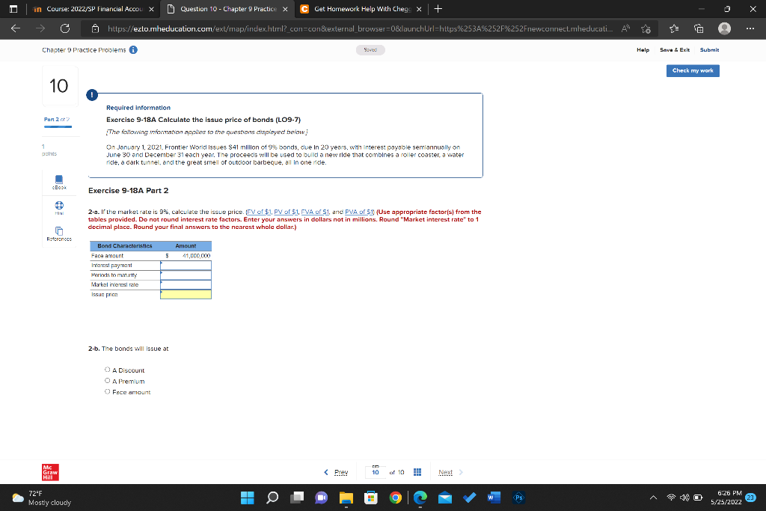Screen dimensions: 766x511
Task: Select the 'A Discount' option
Action: [108, 370]
